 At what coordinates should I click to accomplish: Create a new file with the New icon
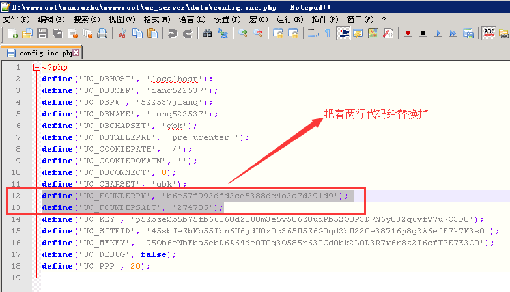pyautogui.click(x=12, y=33)
